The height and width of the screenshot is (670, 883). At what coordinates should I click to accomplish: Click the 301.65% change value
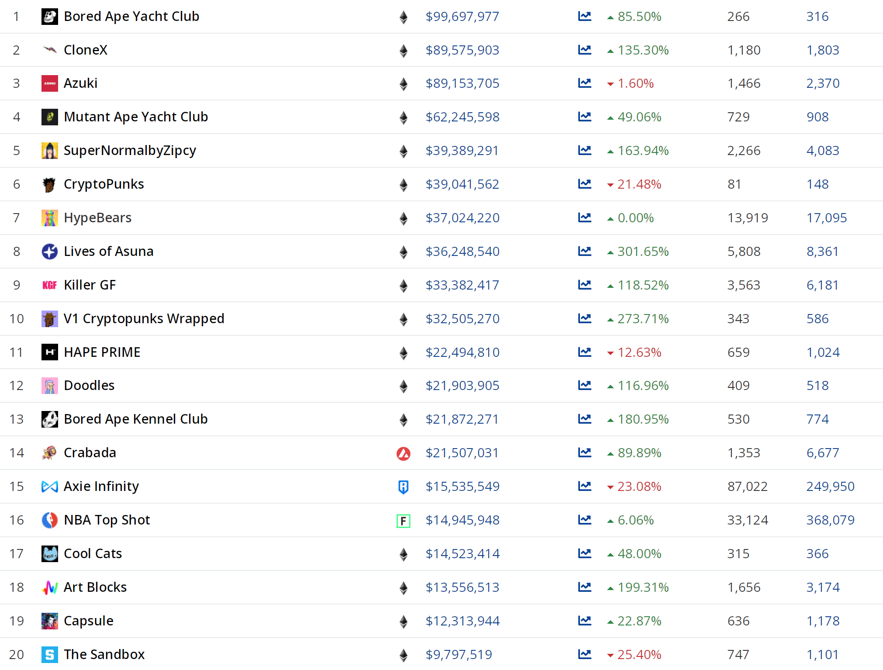pos(643,252)
